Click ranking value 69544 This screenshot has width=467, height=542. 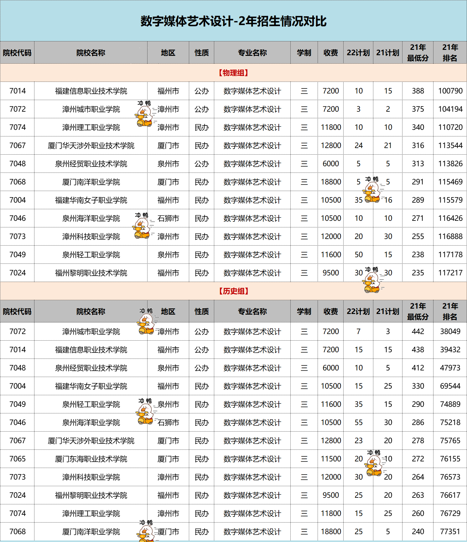(x=450, y=386)
